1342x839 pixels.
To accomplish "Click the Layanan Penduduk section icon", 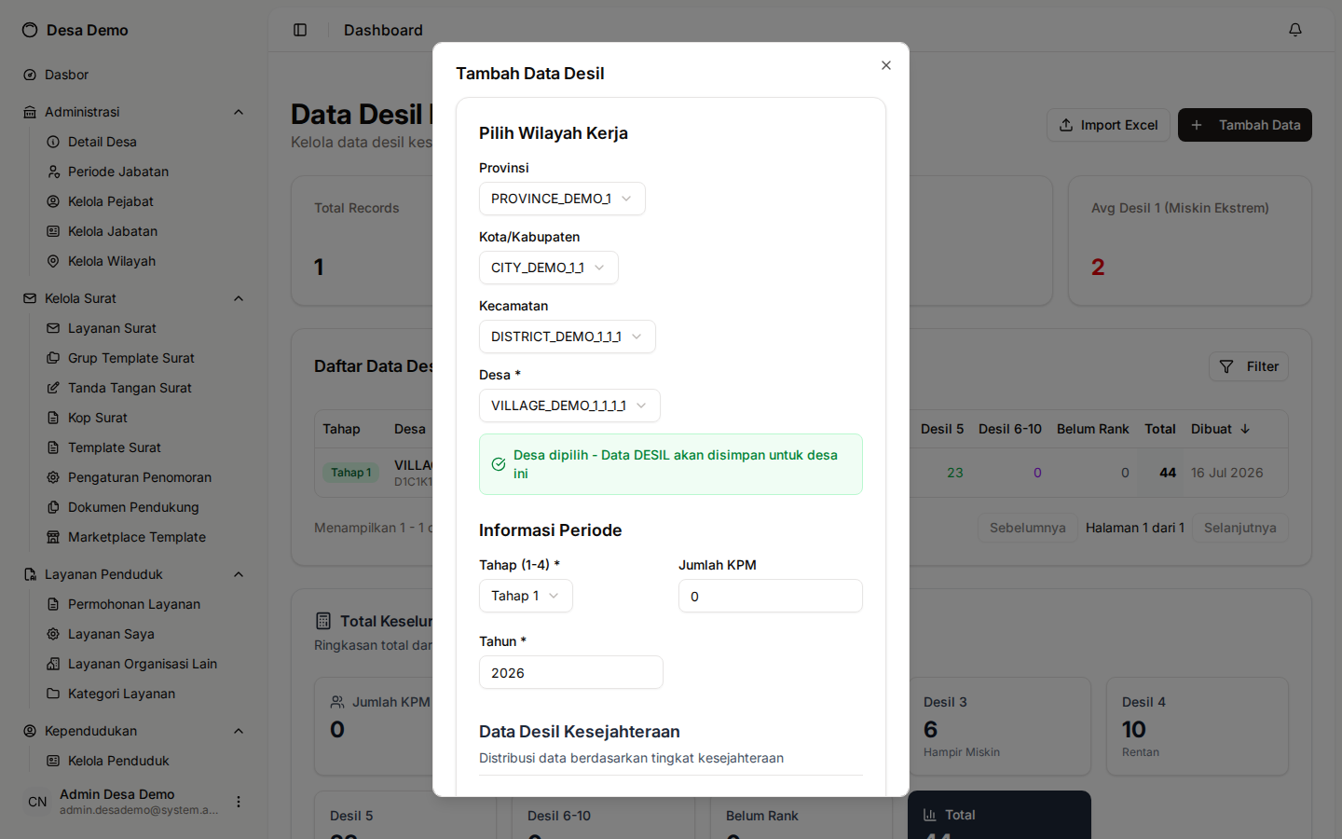I will pyautogui.click(x=30, y=574).
